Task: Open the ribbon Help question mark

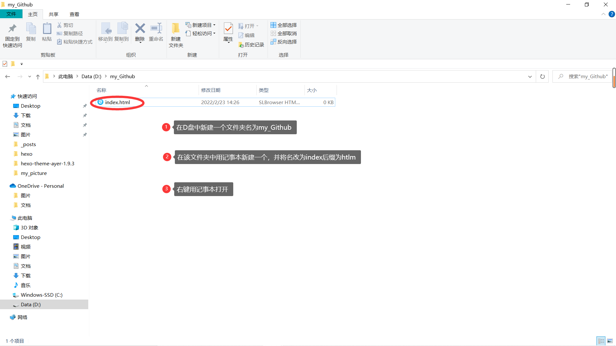Action: tap(612, 14)
